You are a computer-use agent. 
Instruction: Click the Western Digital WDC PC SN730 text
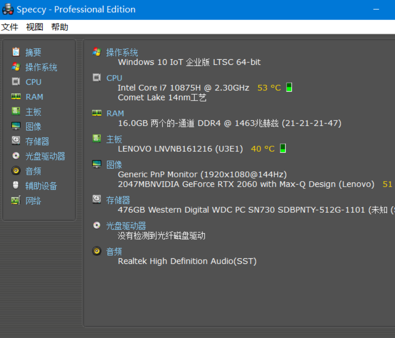(256, 210)
